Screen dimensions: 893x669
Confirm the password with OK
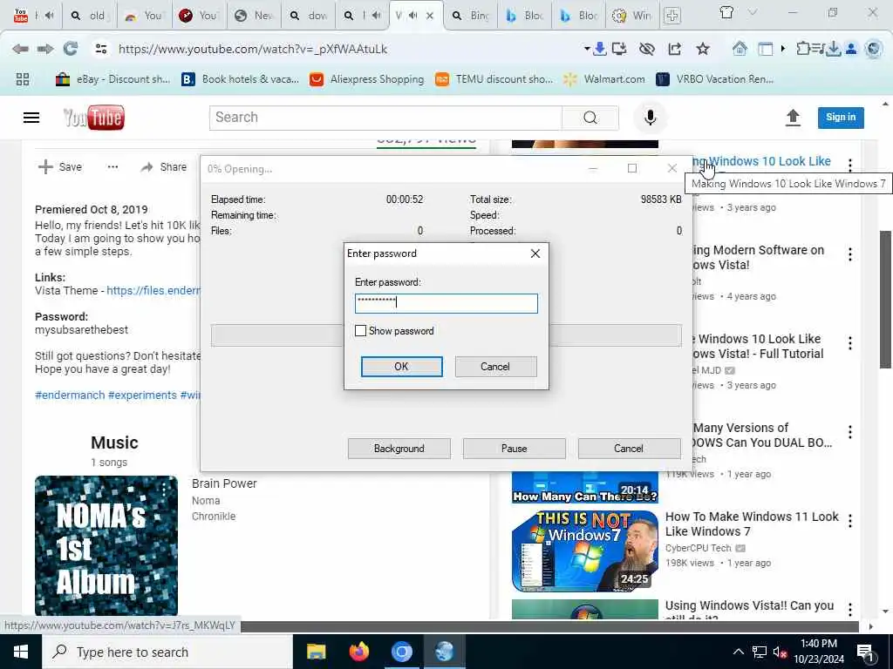[401, 367]
